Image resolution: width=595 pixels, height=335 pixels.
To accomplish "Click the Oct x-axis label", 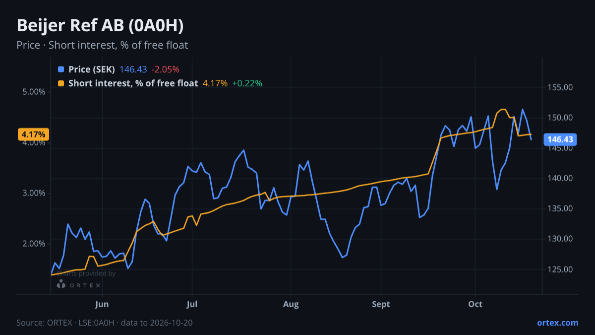I will pyautogui.click(x=476, y=304).
